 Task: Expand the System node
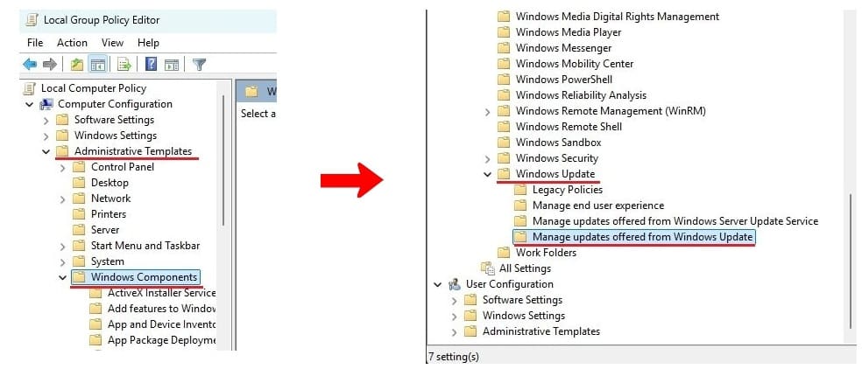pos(63,261)
